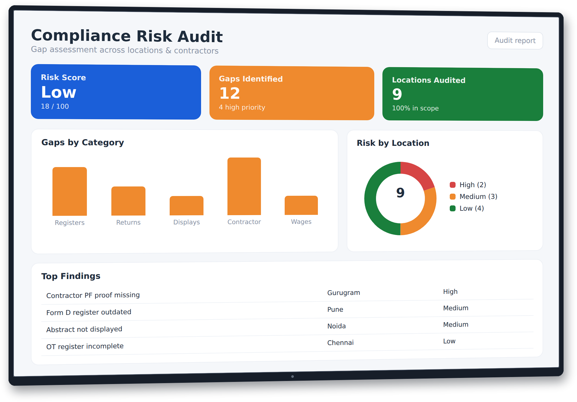Click the Chennai location cell
The height and width of the screenshot is (402, 577).
(x=340, y=343)
